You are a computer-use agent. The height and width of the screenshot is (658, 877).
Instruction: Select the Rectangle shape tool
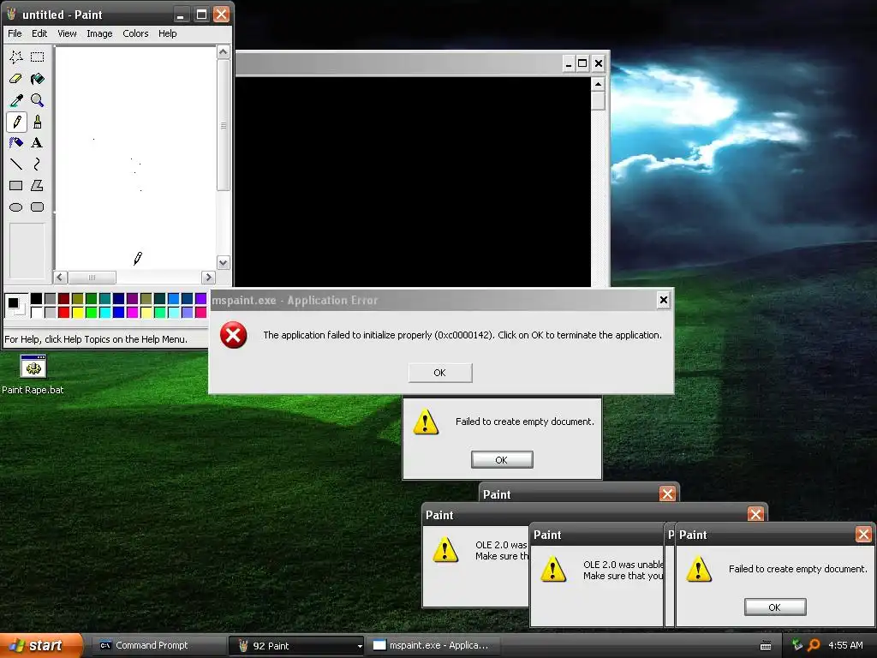(x=15, y=185)
